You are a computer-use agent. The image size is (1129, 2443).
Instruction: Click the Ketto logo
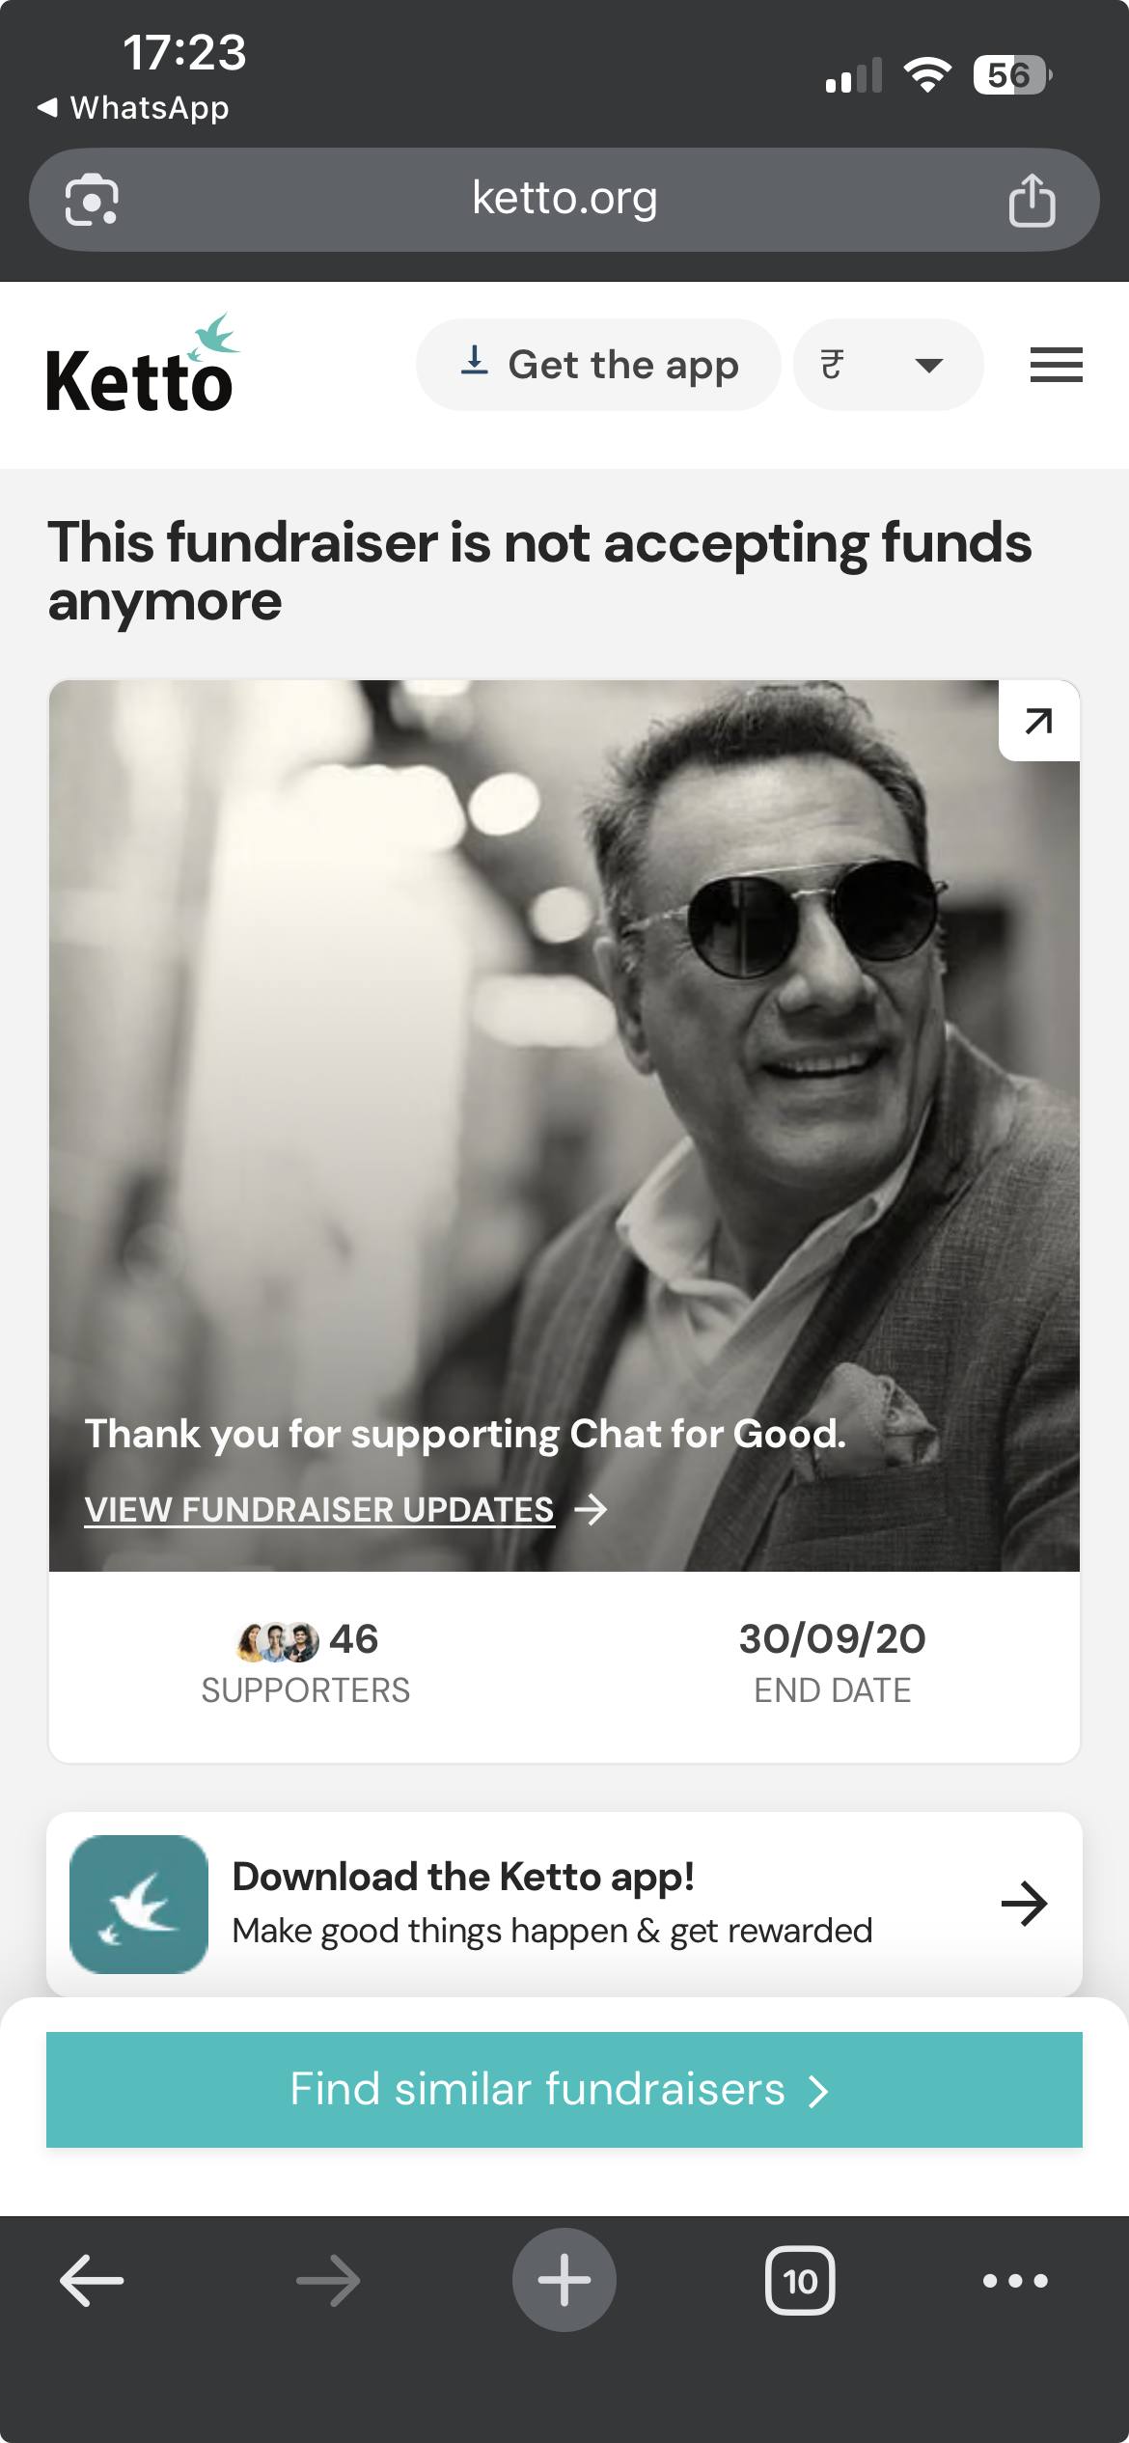[143, 364]
